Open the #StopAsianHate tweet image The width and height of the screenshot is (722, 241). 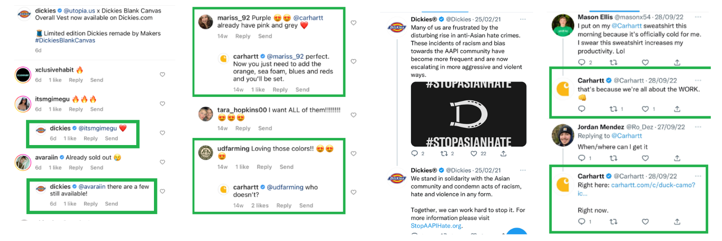coord(469,114)
